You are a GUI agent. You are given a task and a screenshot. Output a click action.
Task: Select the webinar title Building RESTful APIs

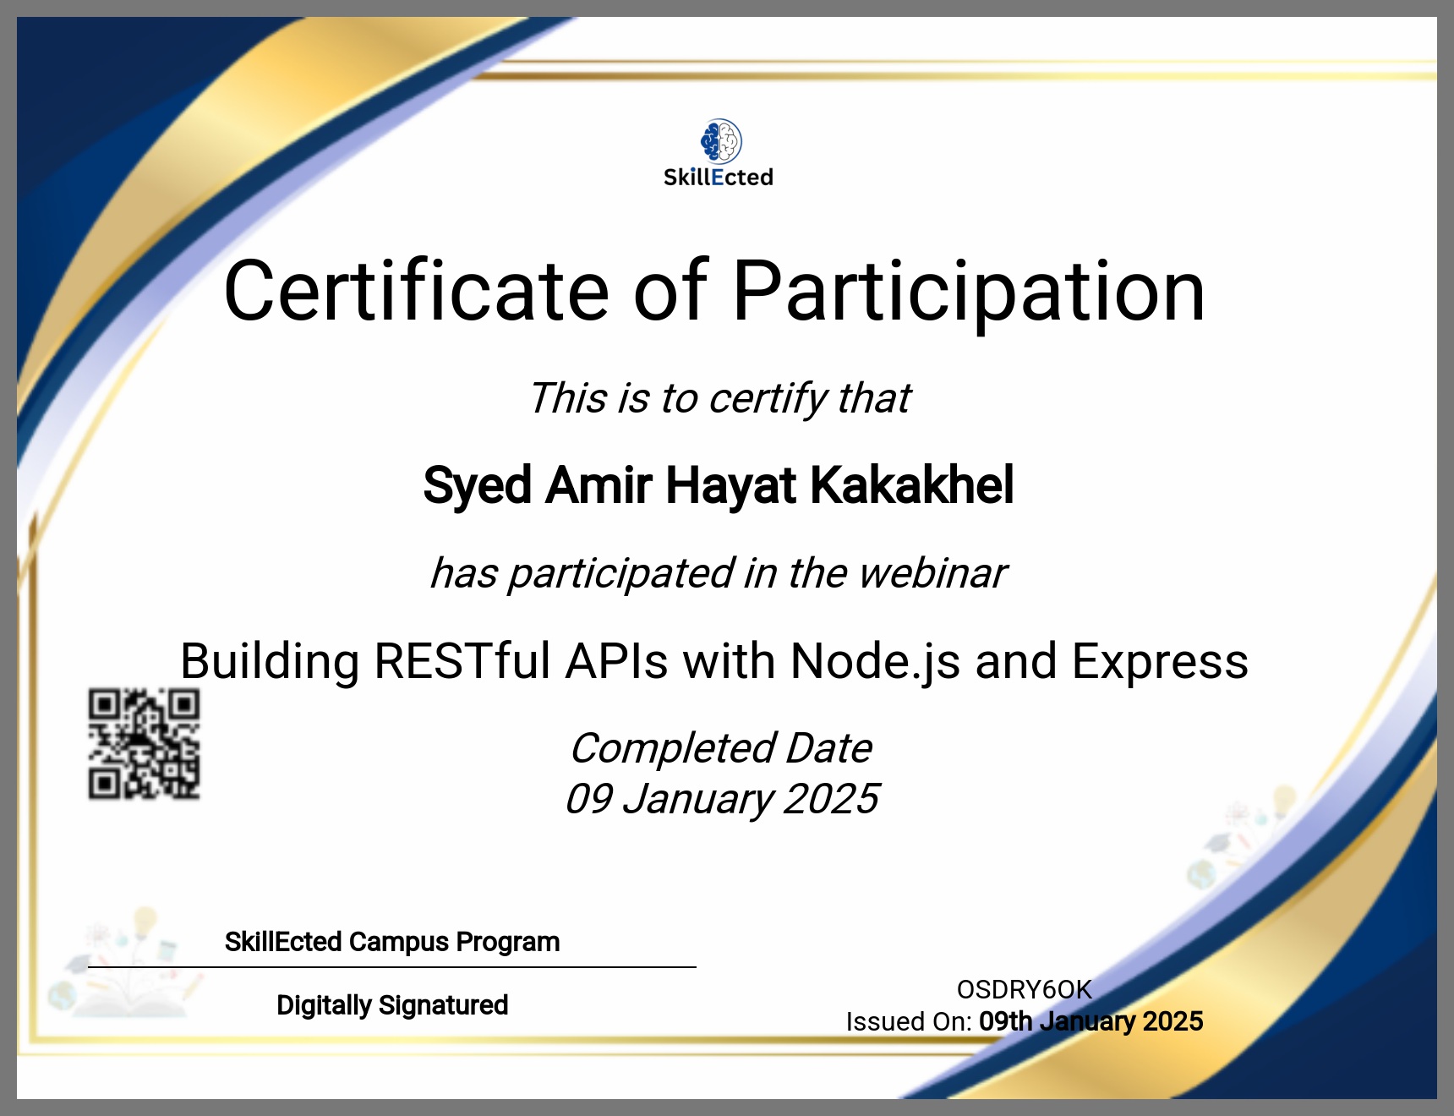pyautogui.click(x=714, y=661)
